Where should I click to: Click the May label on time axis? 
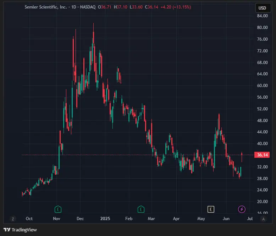(x=201, y=219)
